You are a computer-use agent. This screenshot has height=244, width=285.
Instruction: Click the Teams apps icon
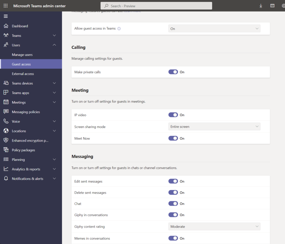tap(6, 92)
